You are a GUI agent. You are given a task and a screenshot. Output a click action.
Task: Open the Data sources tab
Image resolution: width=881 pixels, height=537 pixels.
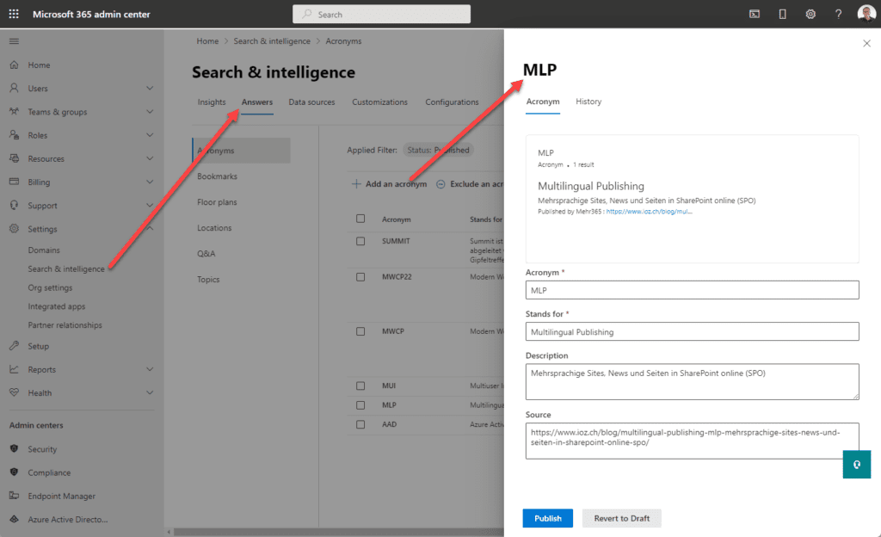pyautogui.click(x=311, y=102)
